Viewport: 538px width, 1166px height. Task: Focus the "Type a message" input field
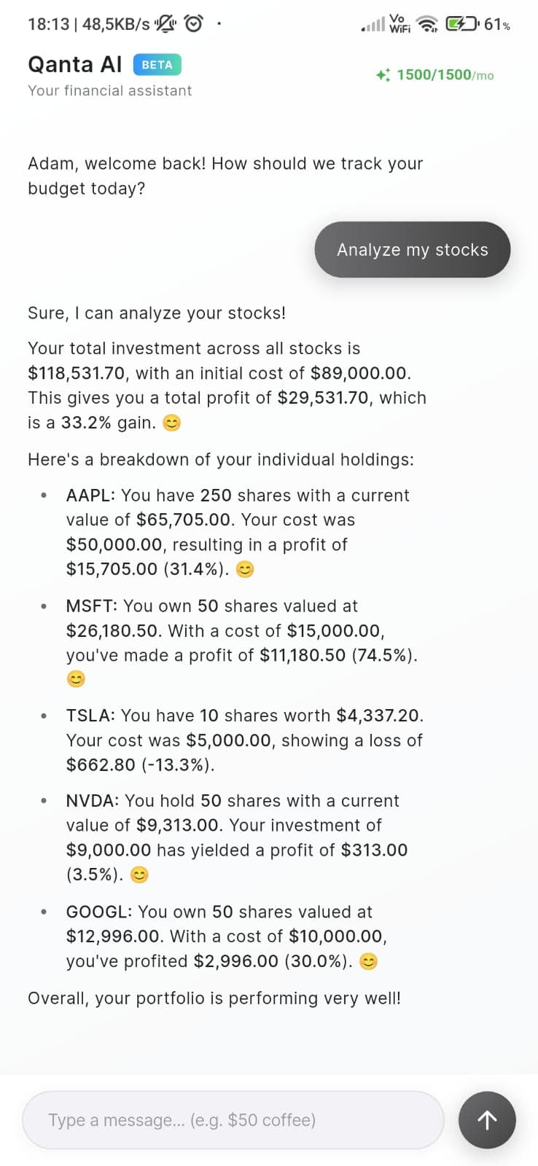(x=233, y=1120)
